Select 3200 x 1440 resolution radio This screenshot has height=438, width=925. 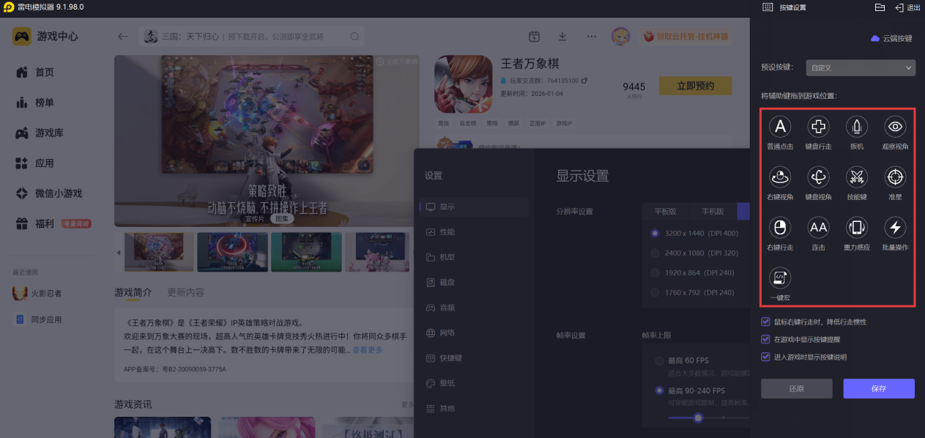pos(655,233)
